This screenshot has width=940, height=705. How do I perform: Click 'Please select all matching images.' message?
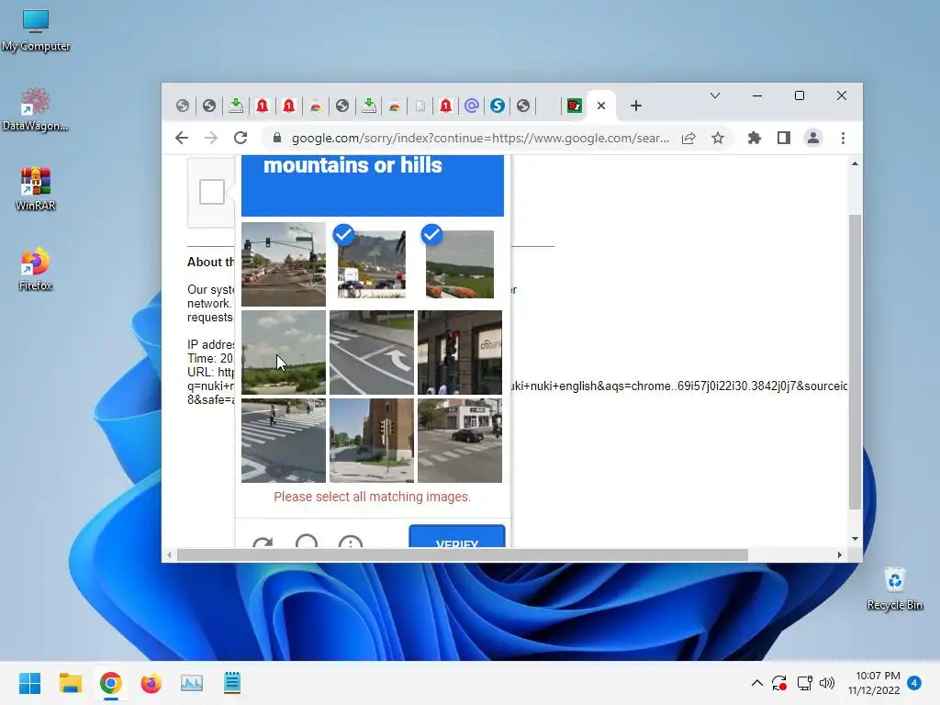[373, 497]
